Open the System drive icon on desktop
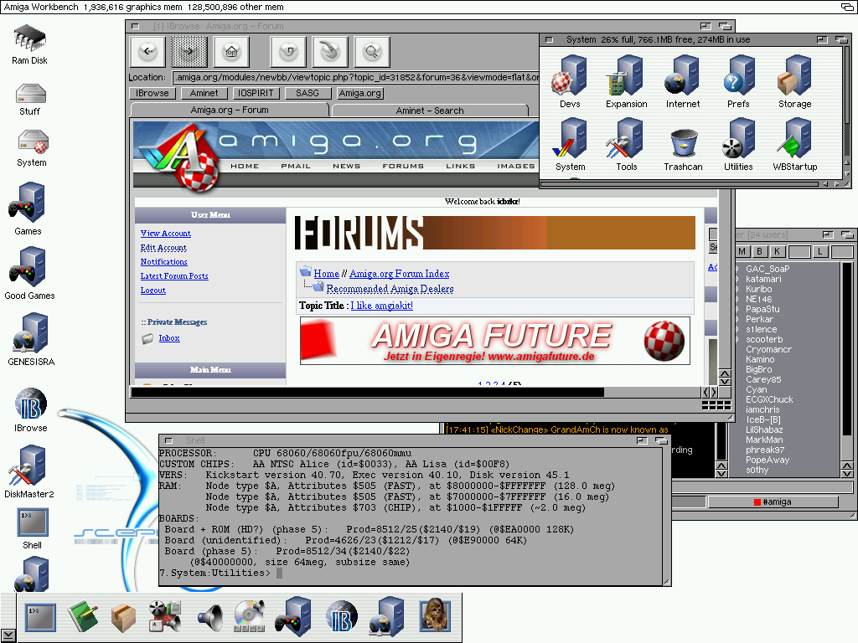Image resolution: width=858 pixels, height=643 pixels. click(x=32, y=148)
